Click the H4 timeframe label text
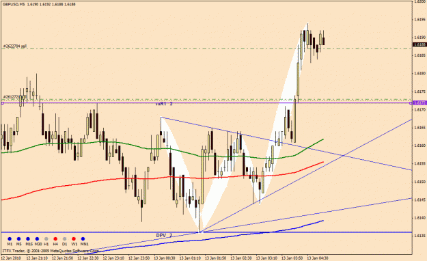 55,244
